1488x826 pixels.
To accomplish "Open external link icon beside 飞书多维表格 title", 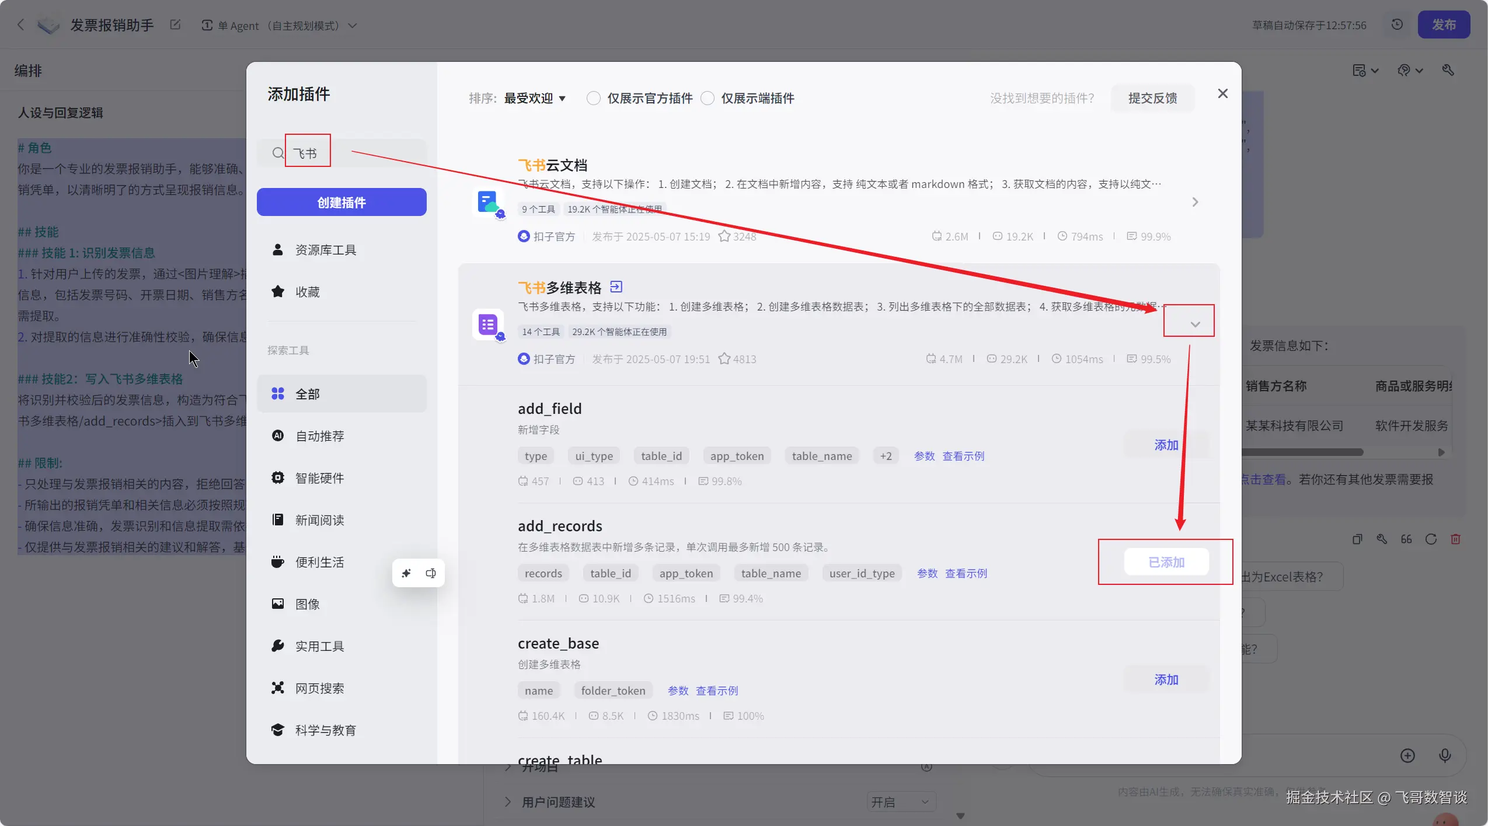I will pyautogui.click(x=616, y=287).
